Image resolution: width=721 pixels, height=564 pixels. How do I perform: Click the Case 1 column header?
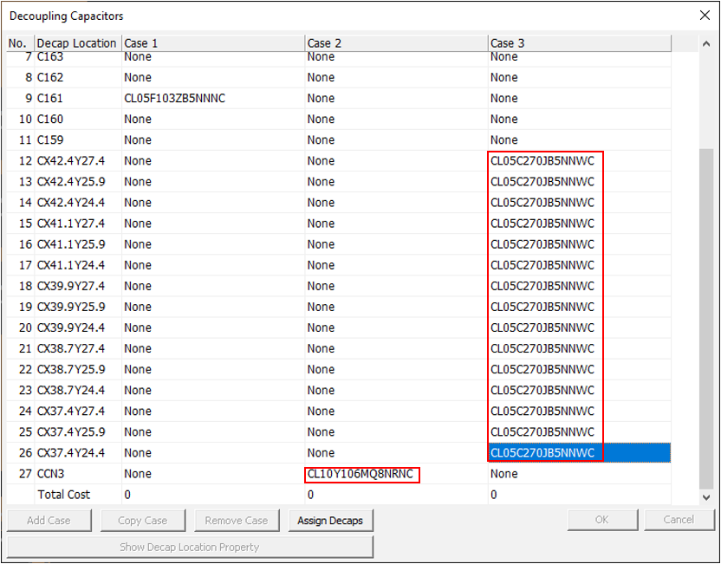coord(212,43)
